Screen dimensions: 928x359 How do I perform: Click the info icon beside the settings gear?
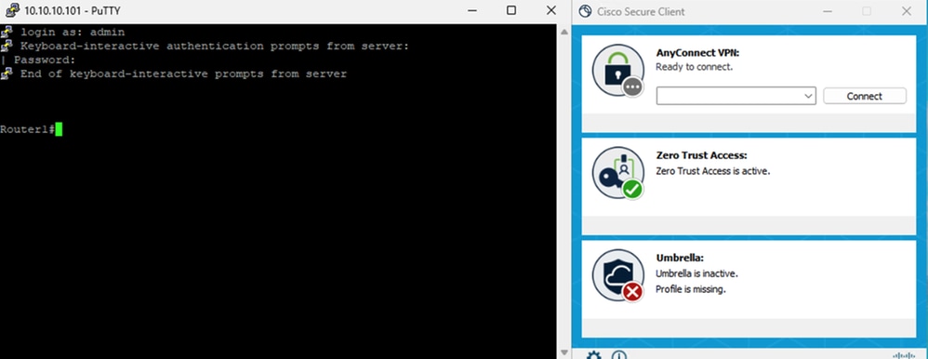pyautogui.click(x=619, y=355)
